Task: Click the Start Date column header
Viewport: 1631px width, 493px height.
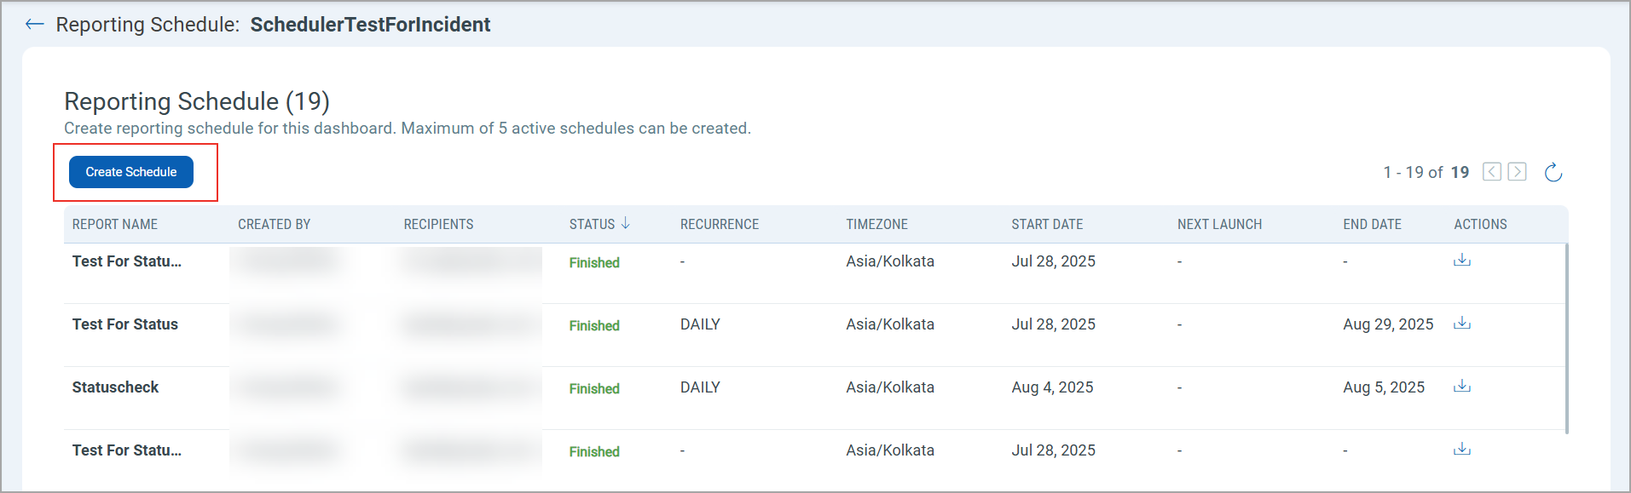Action: coord(1047,225)
